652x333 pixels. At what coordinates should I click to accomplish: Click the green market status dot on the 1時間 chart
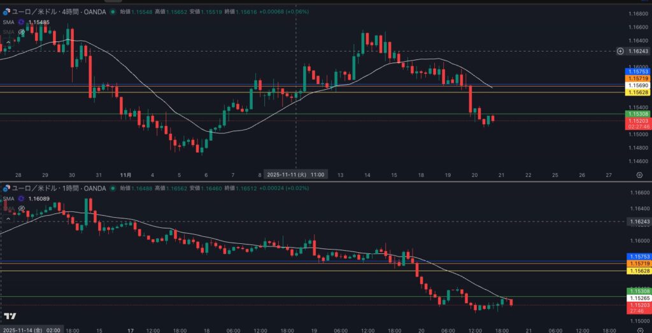click(x=112, y=188)
